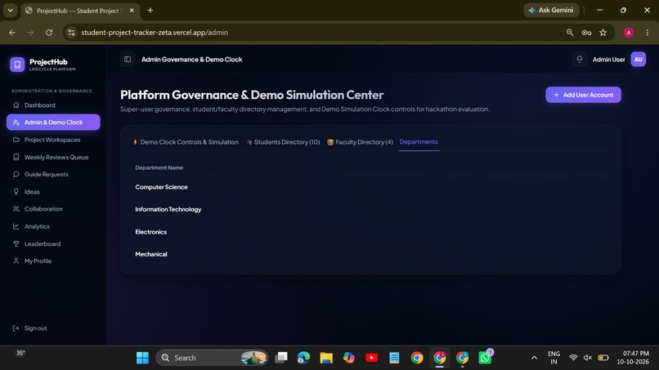Open a new browser tab
The width and height of the screenshot is (659, 370).
(x=150, y=10)
